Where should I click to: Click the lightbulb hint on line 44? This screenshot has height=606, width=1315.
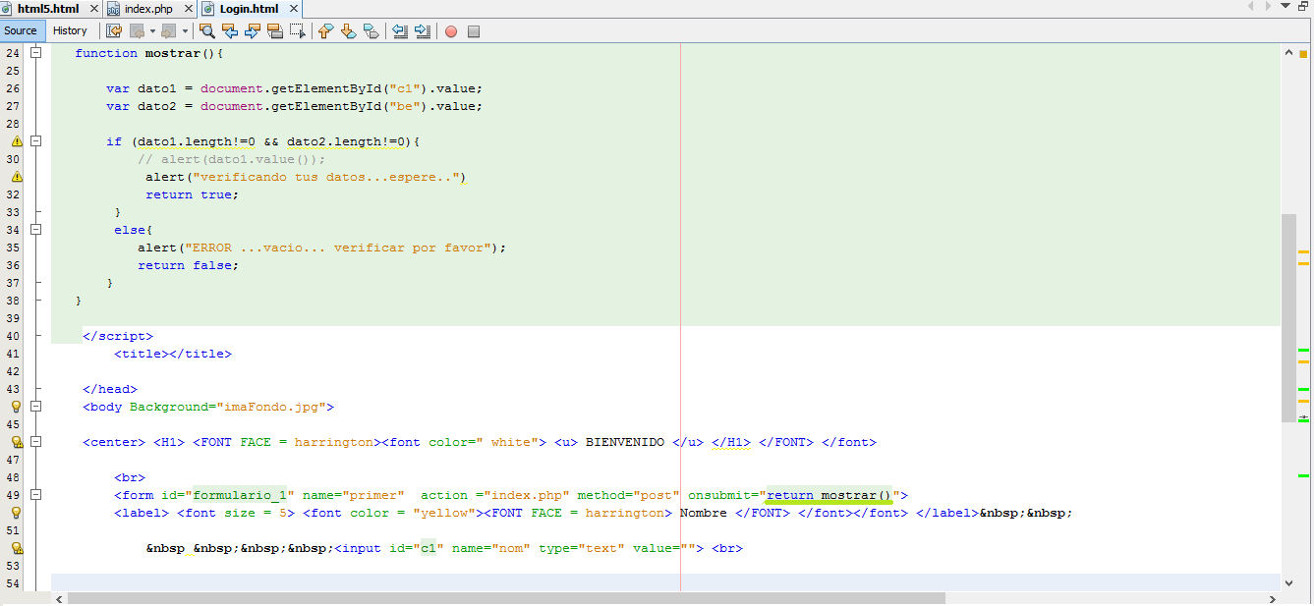16,407
